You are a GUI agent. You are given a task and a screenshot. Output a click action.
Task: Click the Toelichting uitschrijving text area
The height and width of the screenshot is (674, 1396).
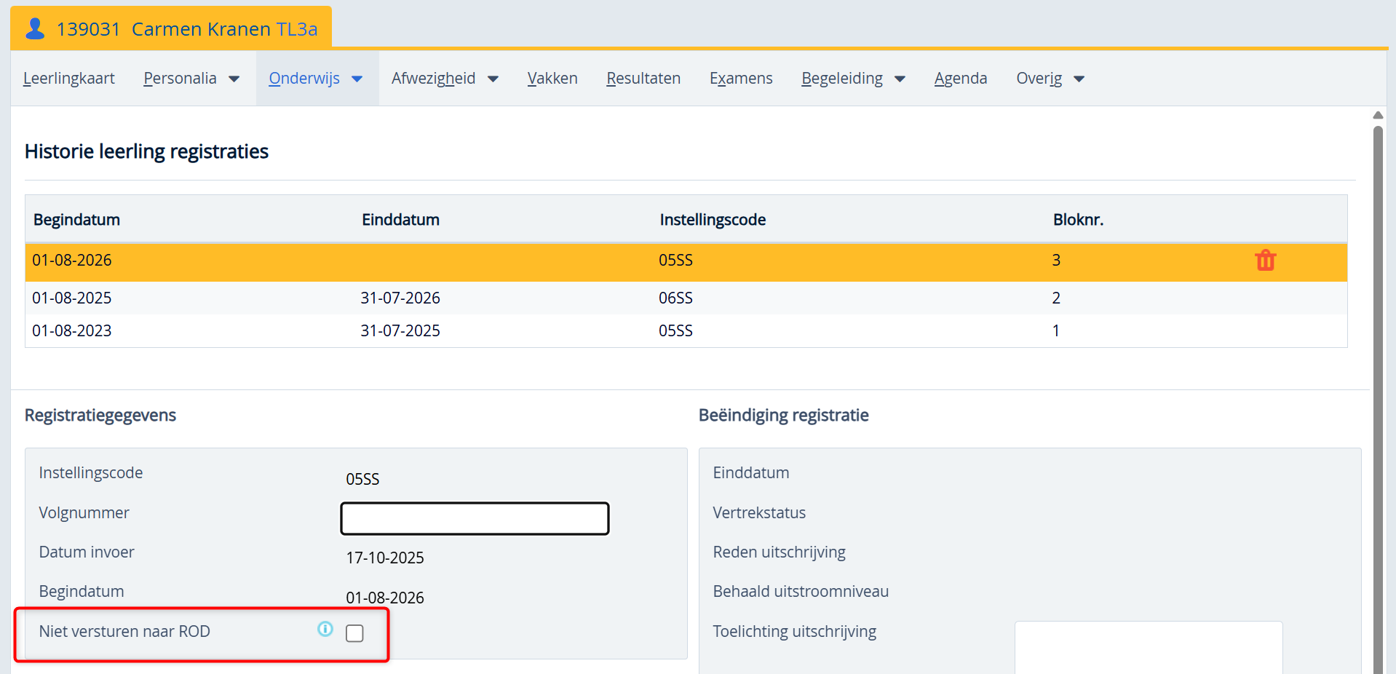[1148, 647]
